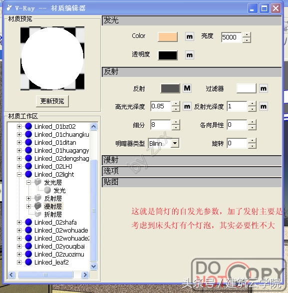Image resolution: width=288 pixels, height=293 pixels.
Task: Expand the Linked_01chuangku material node
Action: [x=19, y=135]
